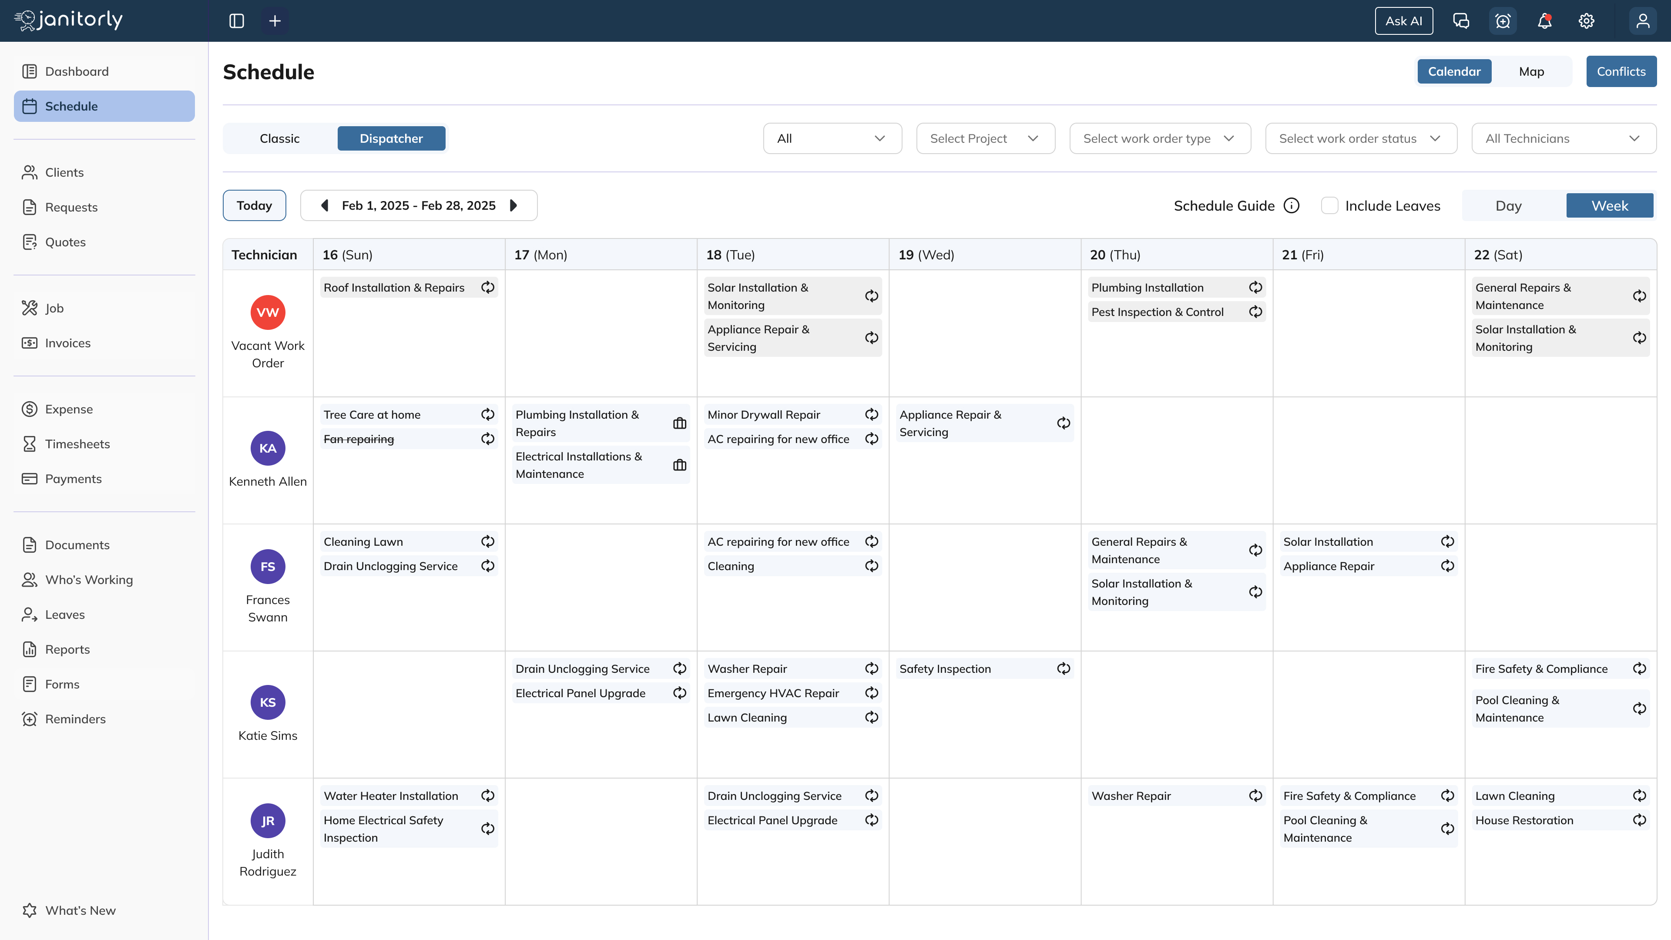Click the 18 (Tue) column header
This screenshot has height=940, width=1671.
click(793, 255)
